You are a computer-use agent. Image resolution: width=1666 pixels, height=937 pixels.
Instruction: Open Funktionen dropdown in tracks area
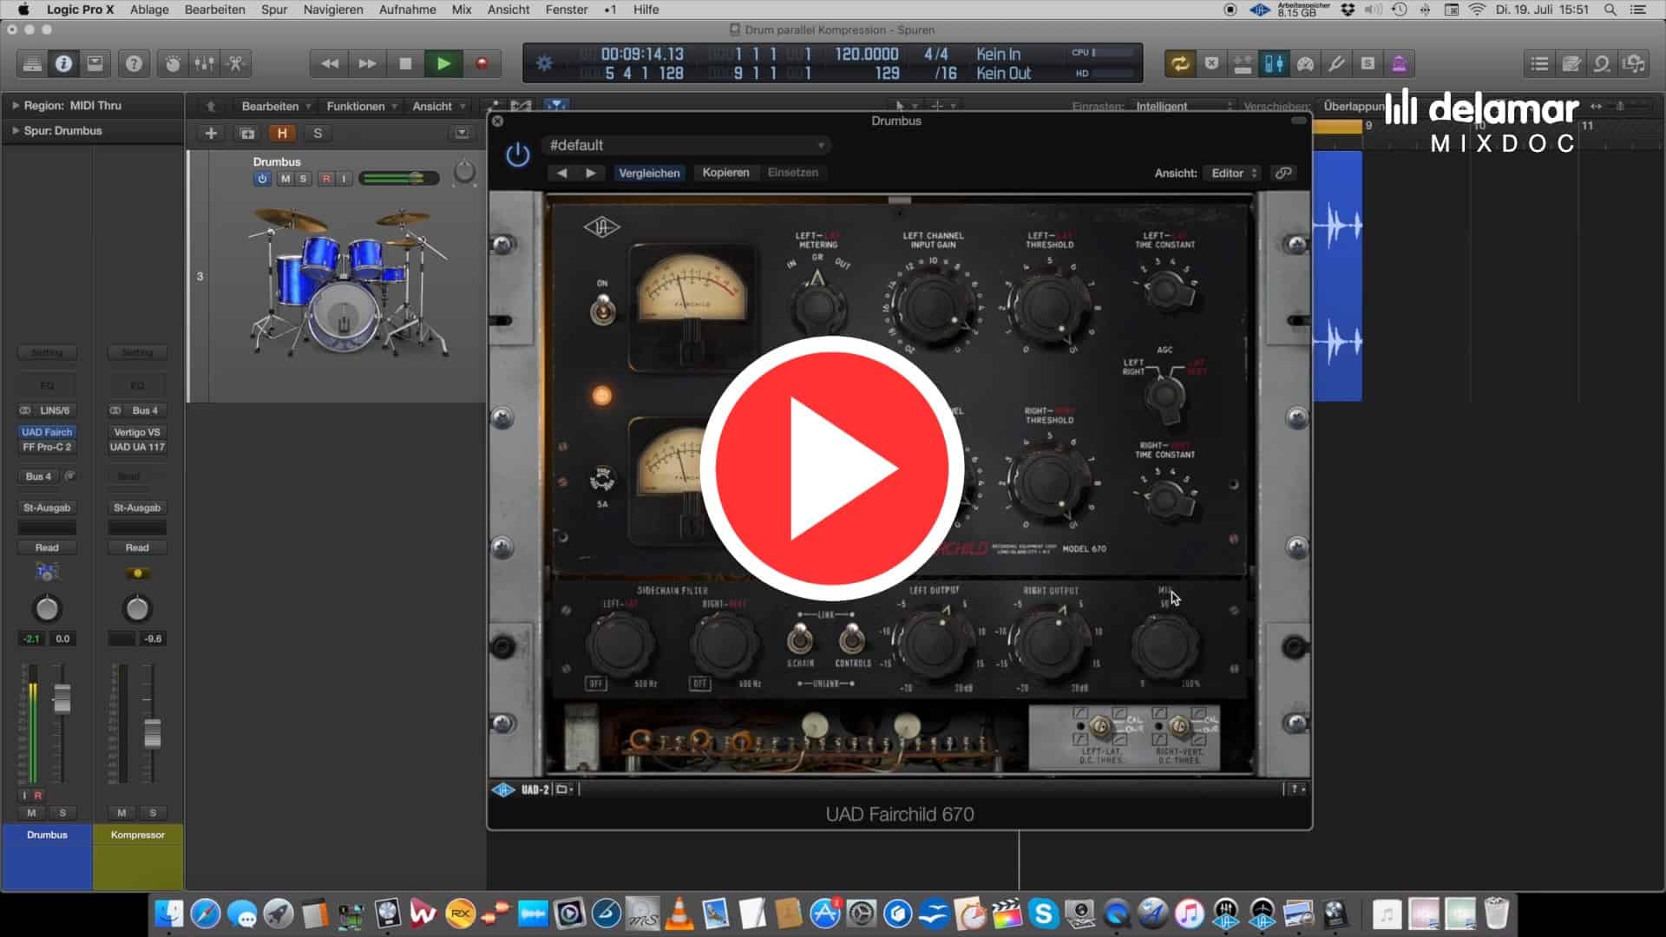click(361, 106)
